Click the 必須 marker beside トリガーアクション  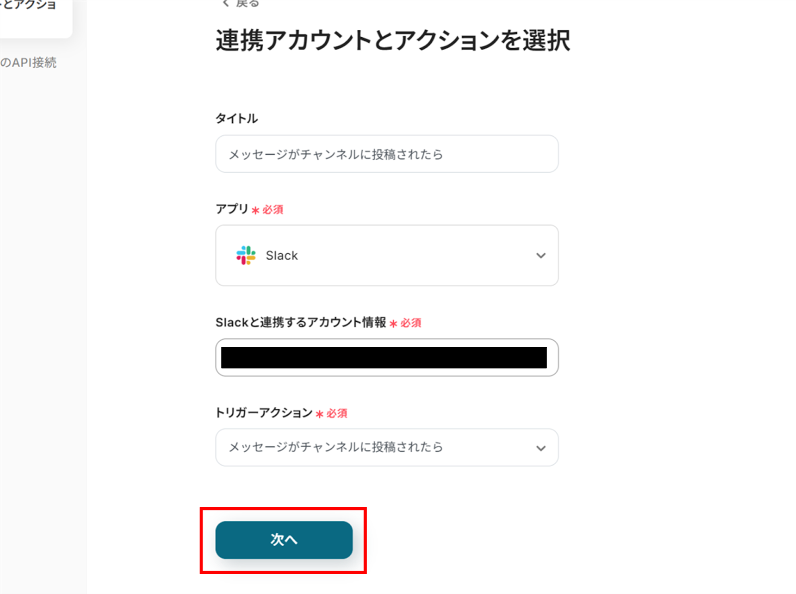click(x=336, y=414)
